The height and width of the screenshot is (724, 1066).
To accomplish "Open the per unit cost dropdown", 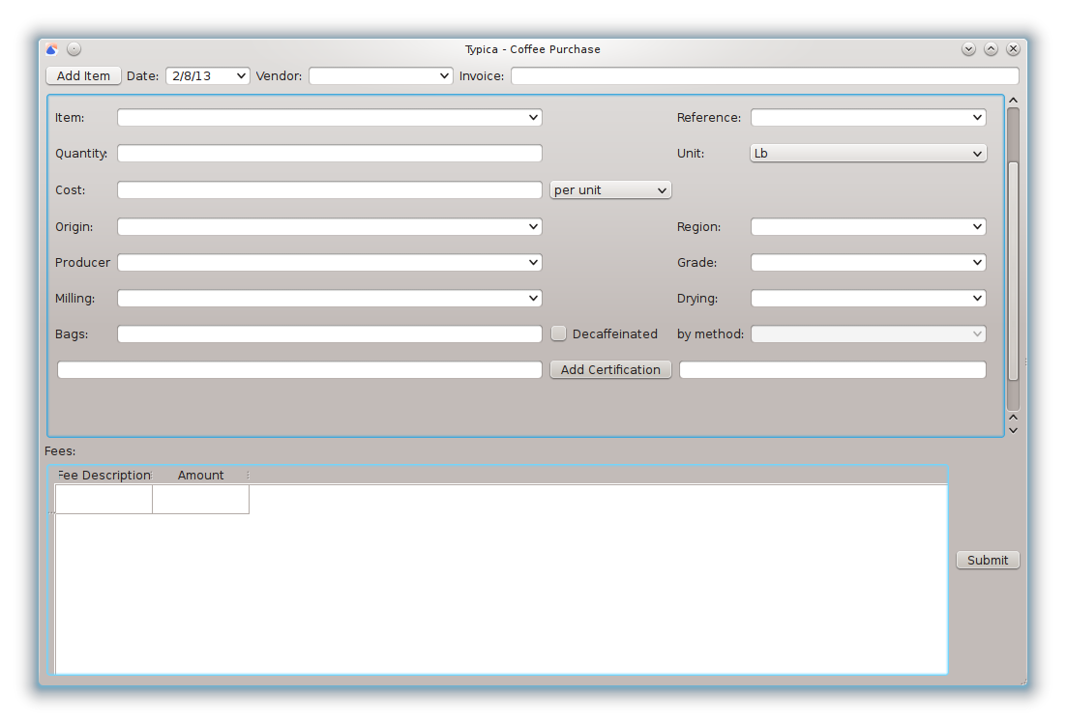I will click(610, 190).
